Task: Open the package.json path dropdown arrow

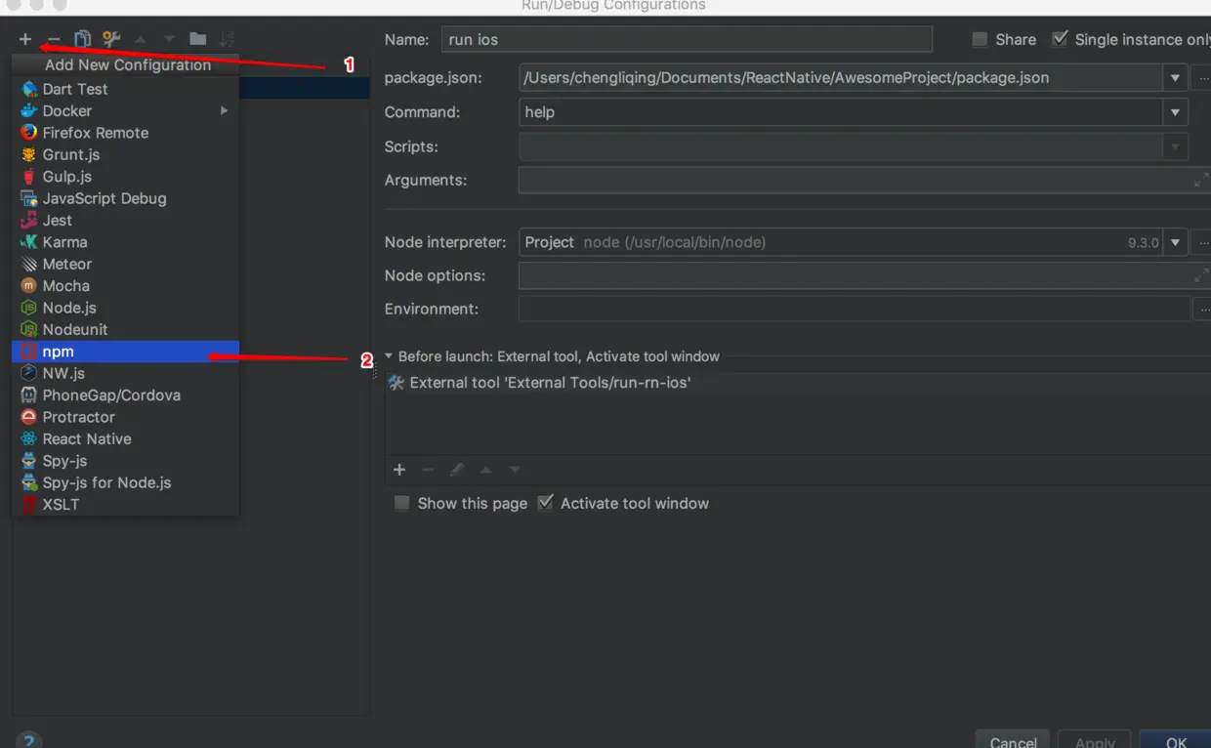Action: [1175, 78]
